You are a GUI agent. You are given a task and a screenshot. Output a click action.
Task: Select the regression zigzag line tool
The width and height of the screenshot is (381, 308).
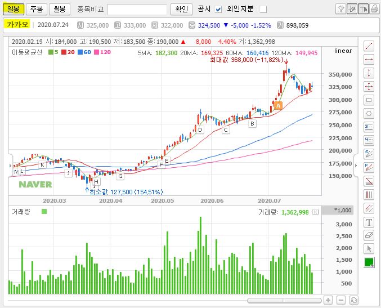click(x=369, y=181)
